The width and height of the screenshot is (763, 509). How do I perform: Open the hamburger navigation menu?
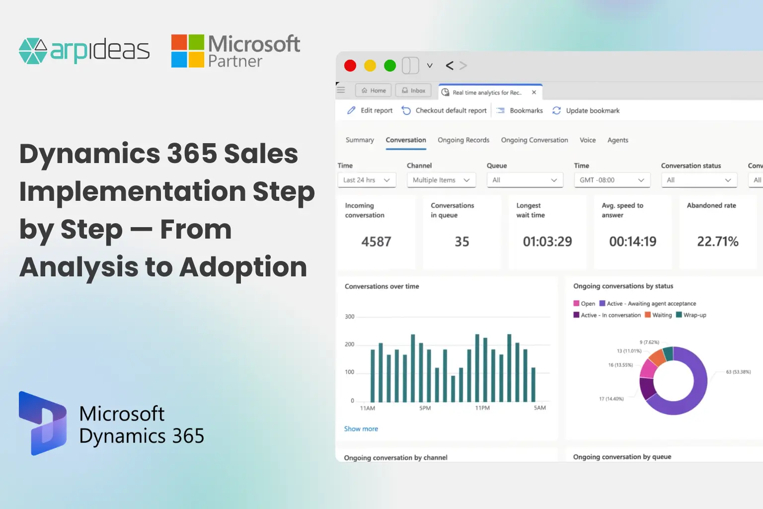click(341, 90)
